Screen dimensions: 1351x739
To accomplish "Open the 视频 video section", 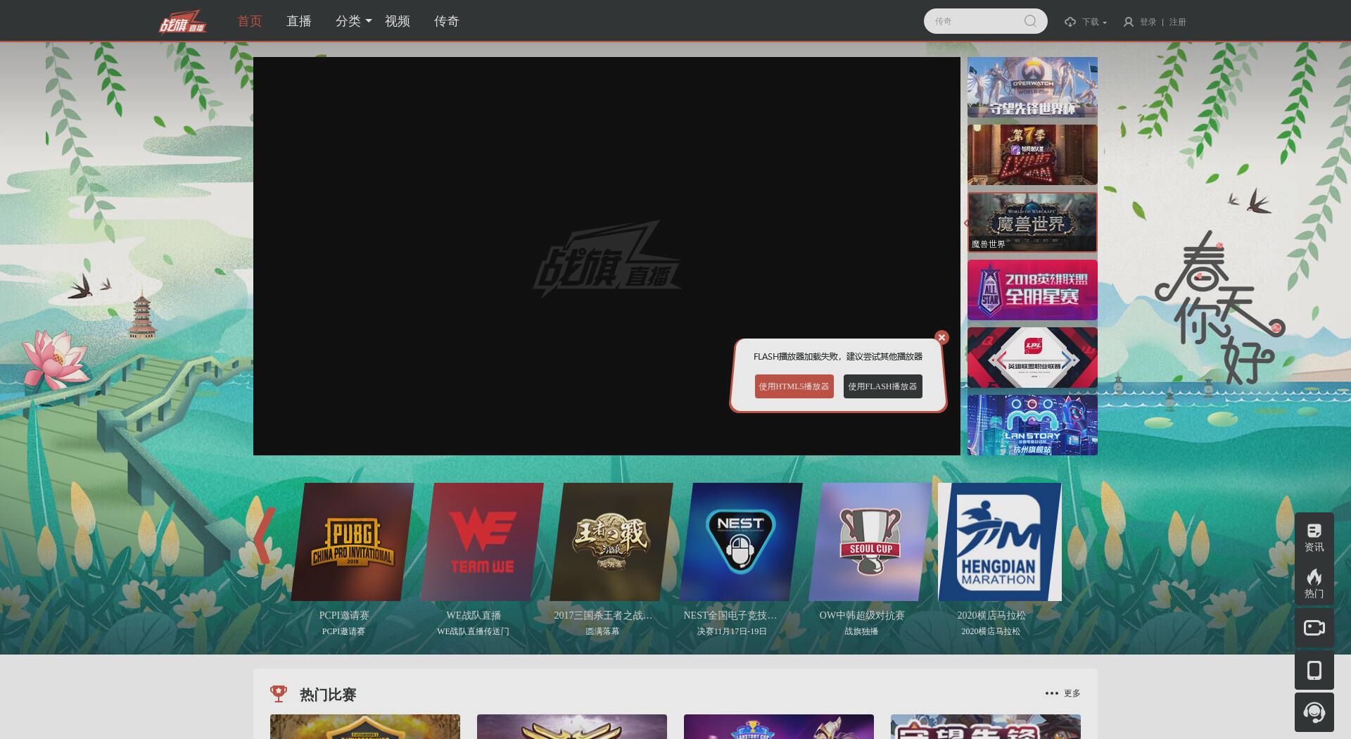I will click(398, 21).
